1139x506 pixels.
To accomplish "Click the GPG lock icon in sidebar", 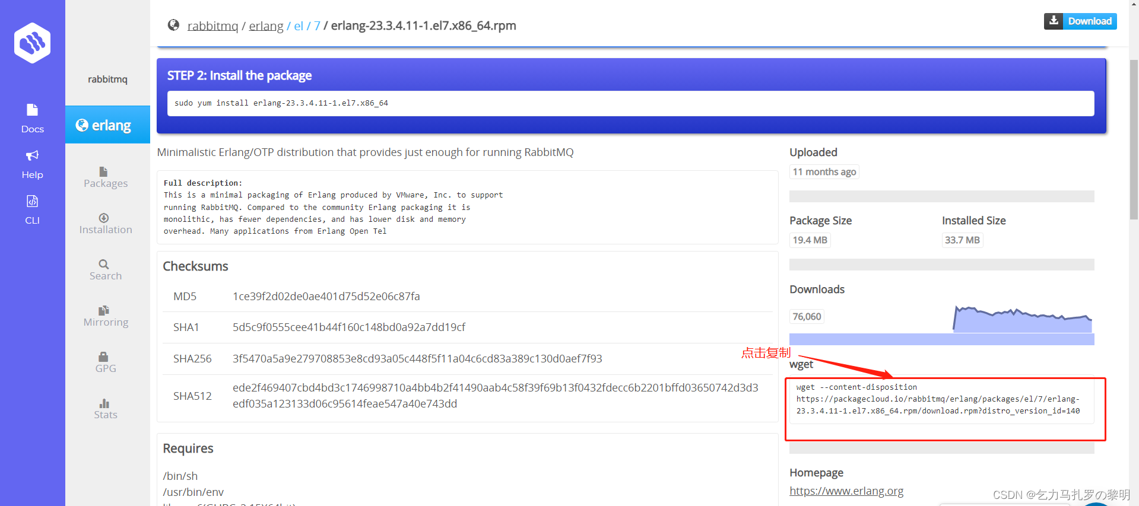I will point(103,357).
